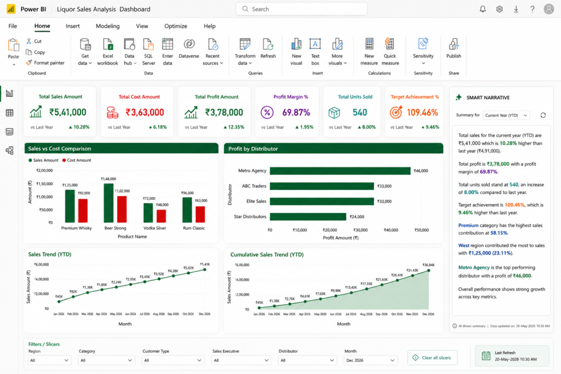This screenshot has height=374, width=561.
Task: Click the Copy icon
Action: pyautogui.click(x=29, y=52)
